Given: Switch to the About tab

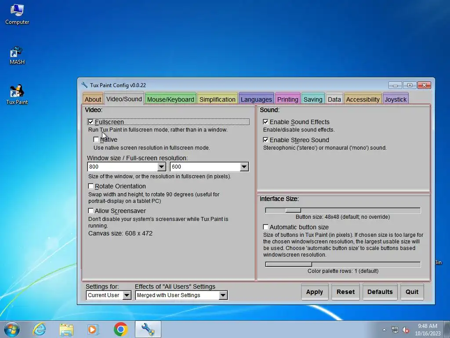Looking at the screenshot, I should tap(93, 99).
